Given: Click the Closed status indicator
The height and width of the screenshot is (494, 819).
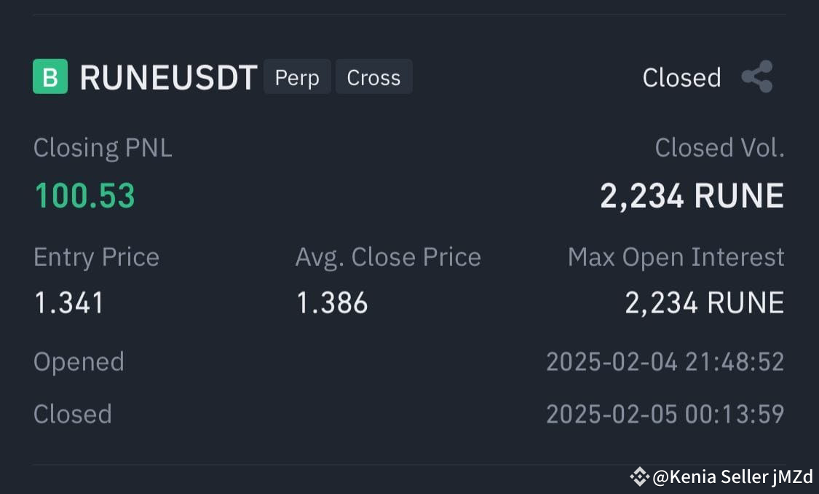Looking at the screenshot, I should pos(681,77).
